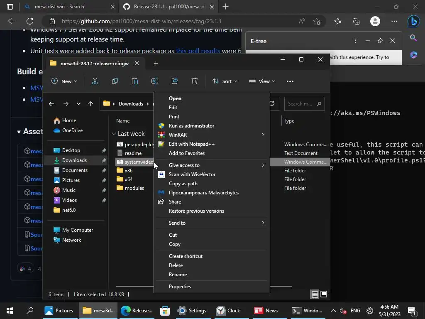
Task: Pin the E-tree sidebar panel
Action: [380, 41]
